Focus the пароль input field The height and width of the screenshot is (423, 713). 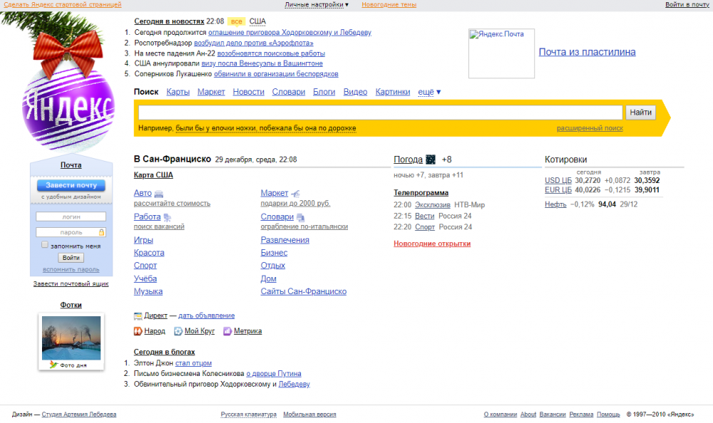pos(71,232)
